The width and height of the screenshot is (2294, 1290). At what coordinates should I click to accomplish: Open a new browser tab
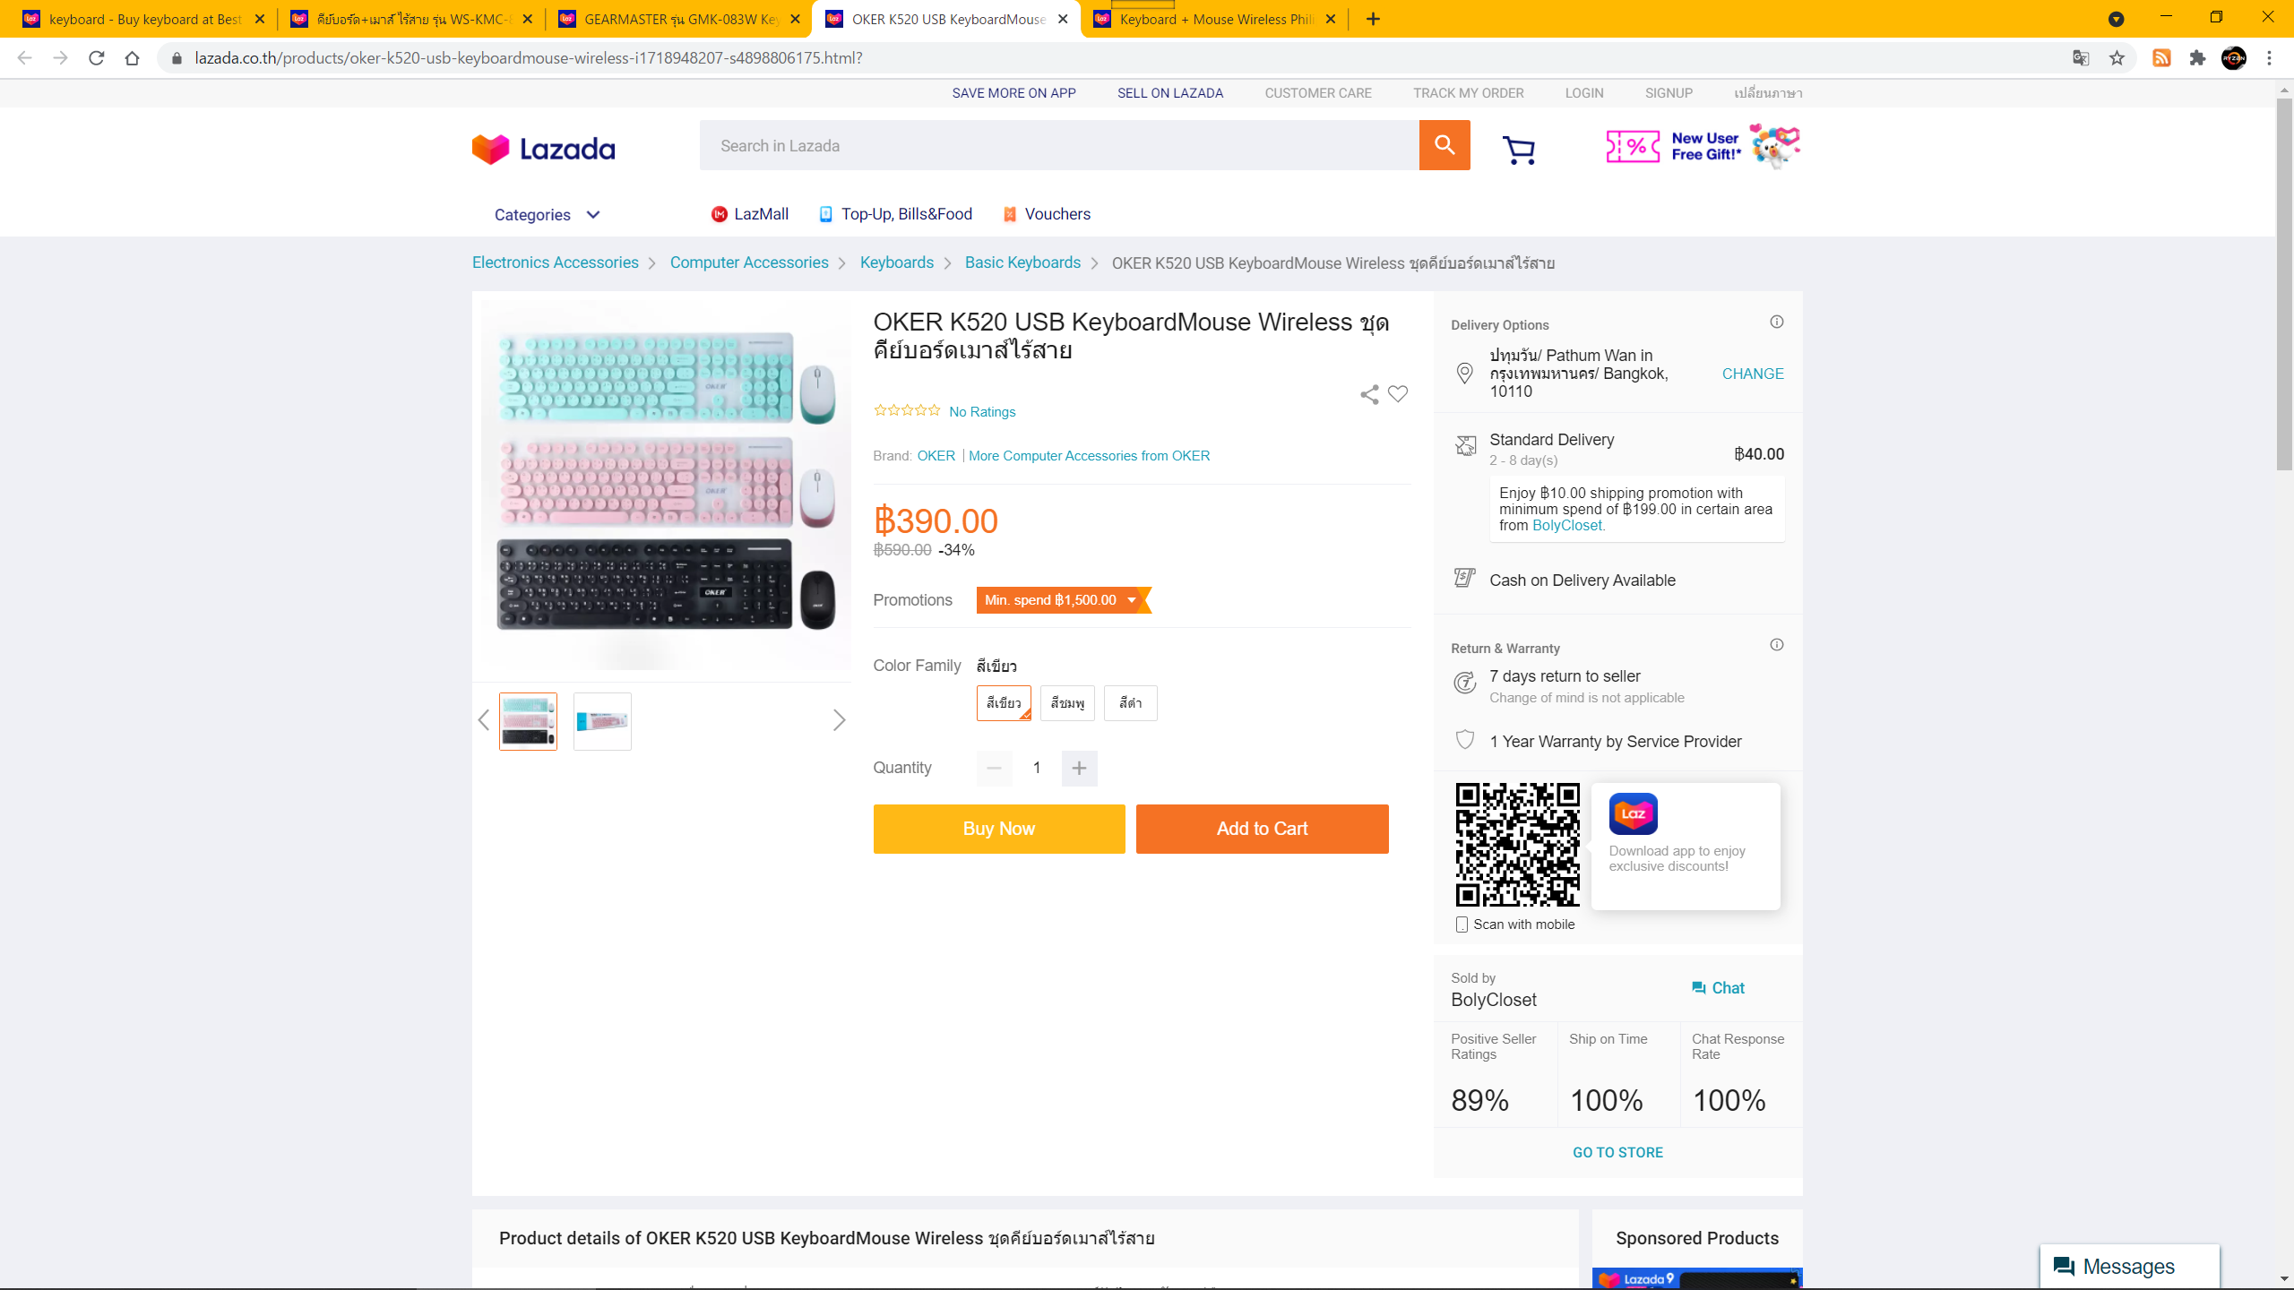[x=1373, y=19]
